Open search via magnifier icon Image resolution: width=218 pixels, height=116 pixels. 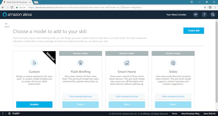pos(213,15)
